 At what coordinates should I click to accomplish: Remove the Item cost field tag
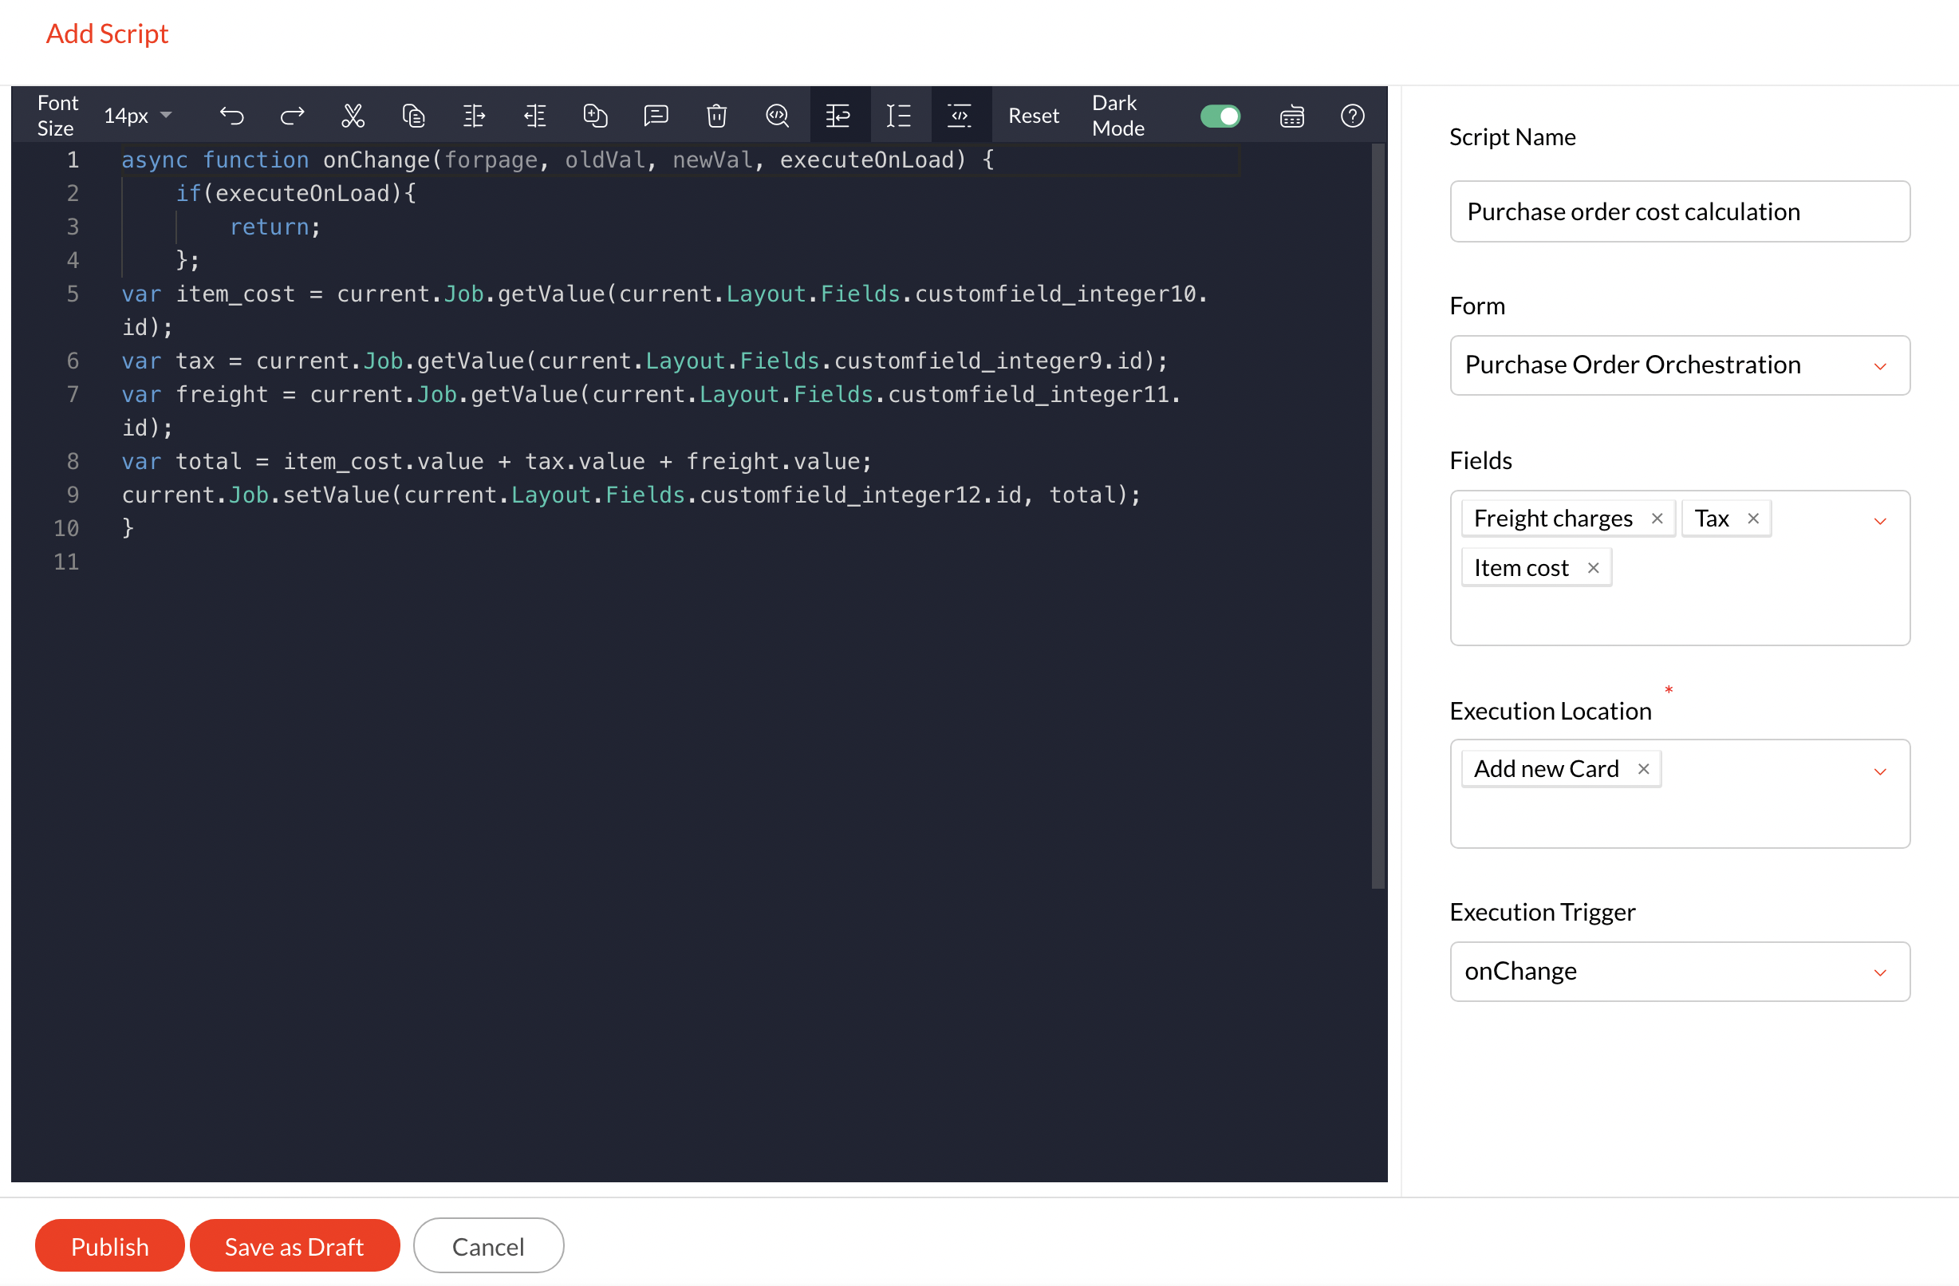1593,568
